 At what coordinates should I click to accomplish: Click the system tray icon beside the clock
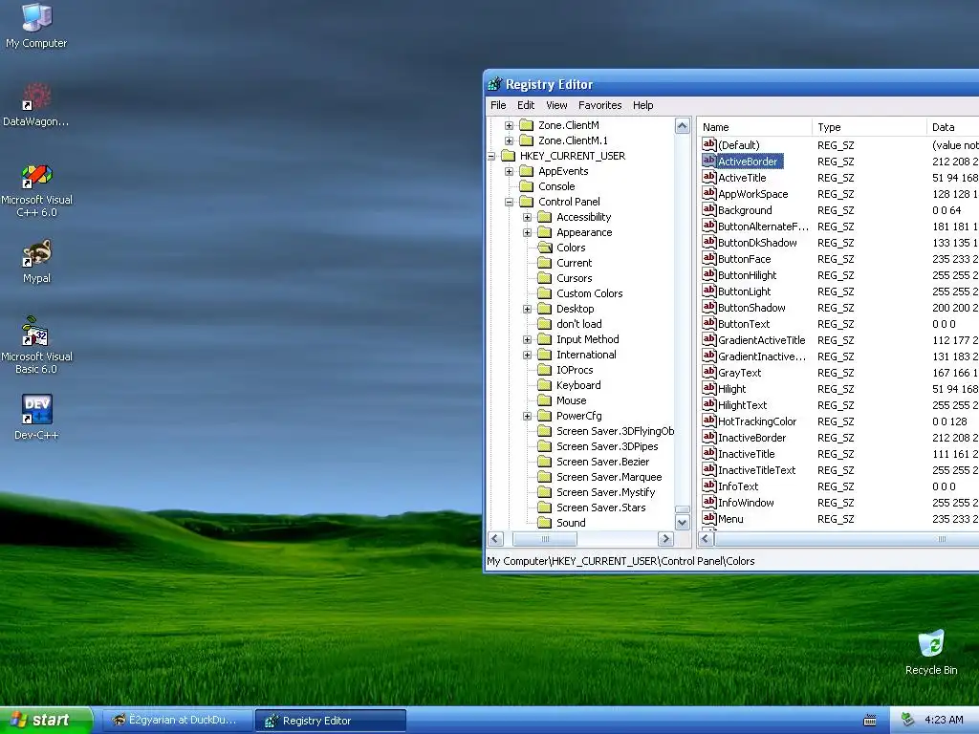click(907, 720)
